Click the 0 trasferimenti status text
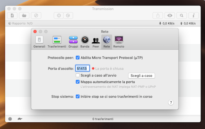 pyautogui.click(x=103, y=119)
